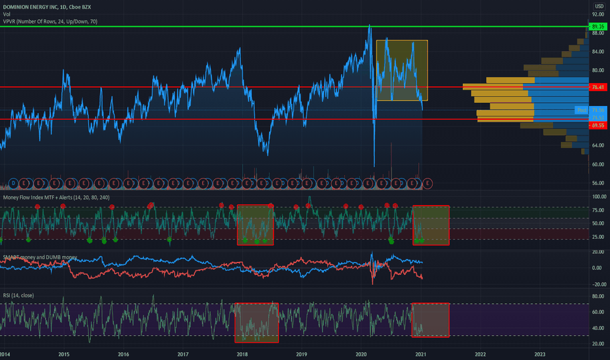
Task: Click the blue Post 71.56 price label
Action: [590, 110]
